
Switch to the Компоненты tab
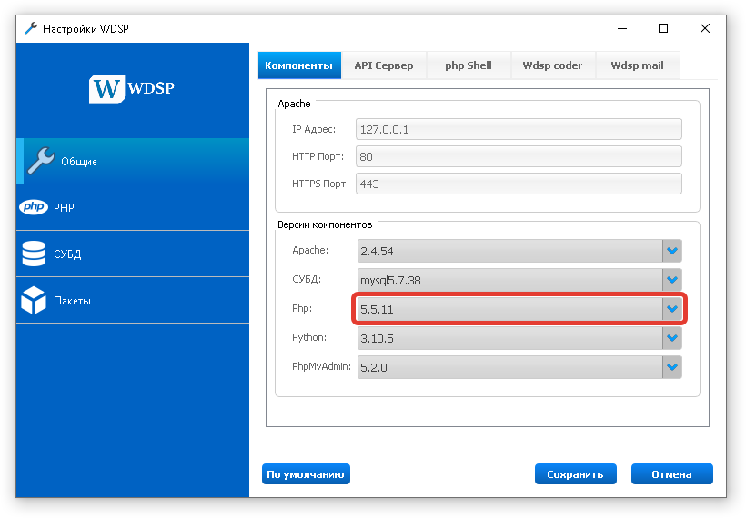(x=299, y=65)
